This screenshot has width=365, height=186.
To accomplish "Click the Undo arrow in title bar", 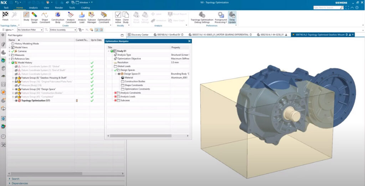I will click(16, 2).
